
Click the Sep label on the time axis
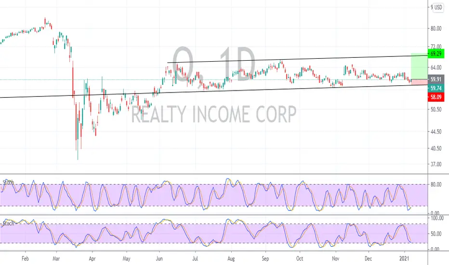[x=265, y=258]
